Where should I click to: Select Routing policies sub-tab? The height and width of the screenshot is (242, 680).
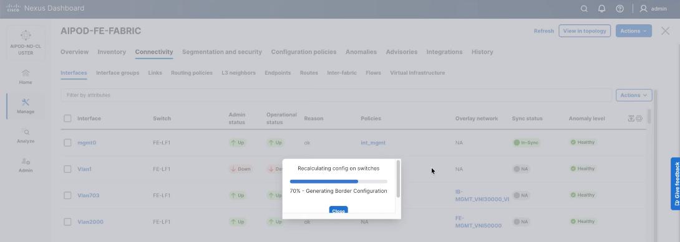coord(192,73)
